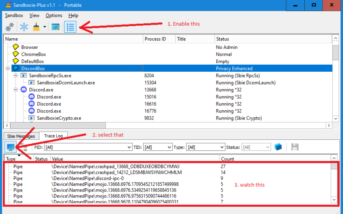The height and width of the screenshot is (214, 343).
Task: Collapse the DiscordBox tree node
Action: [8, 68]
